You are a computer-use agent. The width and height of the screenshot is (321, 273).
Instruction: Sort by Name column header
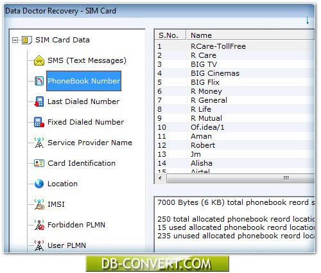[x=250, y=35]
